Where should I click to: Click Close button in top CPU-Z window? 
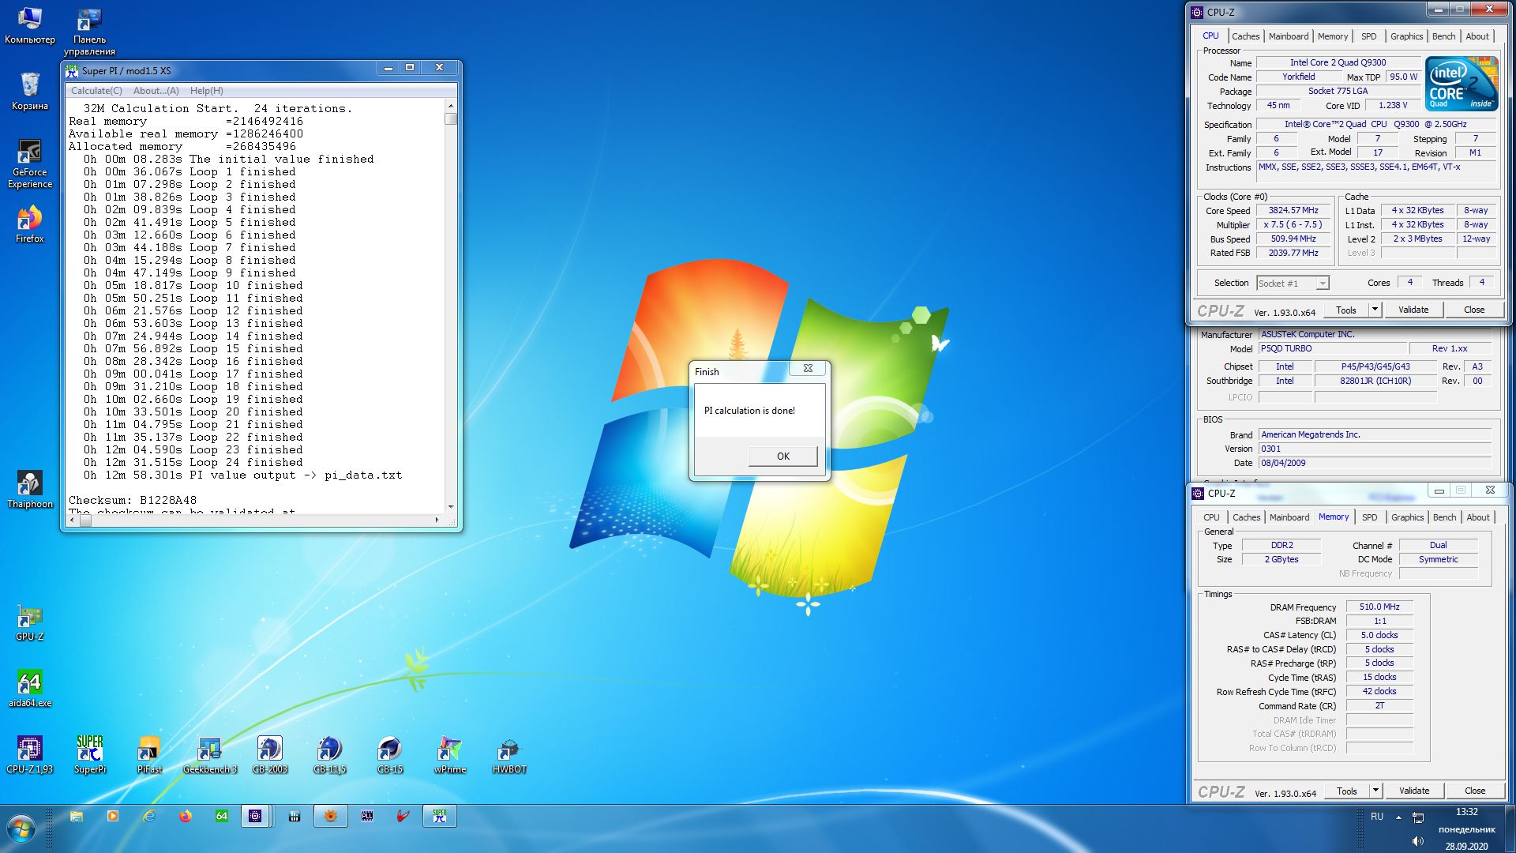point(1473,310)
